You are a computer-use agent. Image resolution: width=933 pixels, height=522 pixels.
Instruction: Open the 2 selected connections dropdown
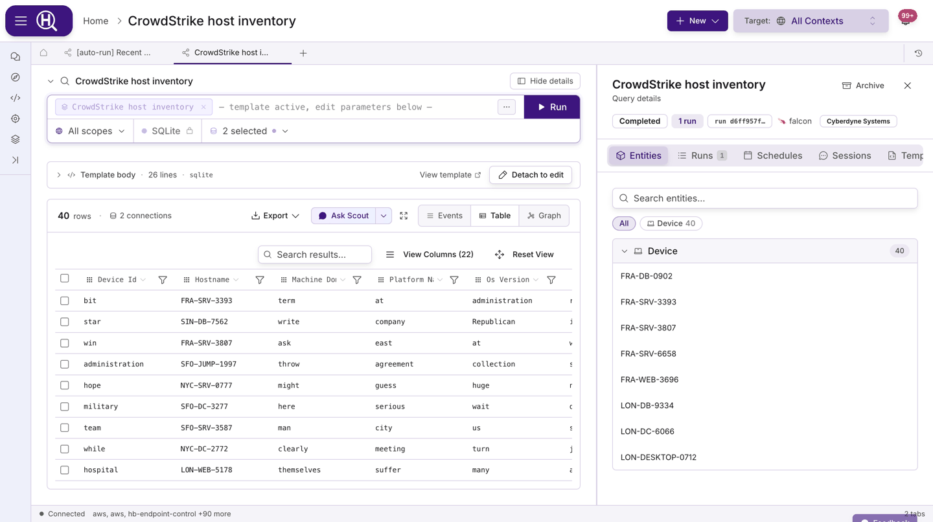click(x=249, y=131)
